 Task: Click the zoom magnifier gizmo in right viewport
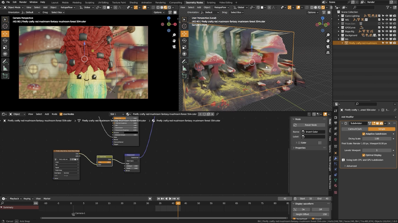coord(328,35)
